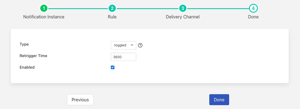Image resolution: width=300 pixels, height=109 pixels.
Task: Click progress line between steps 3 and 4
Action: [x=218, y=9]
